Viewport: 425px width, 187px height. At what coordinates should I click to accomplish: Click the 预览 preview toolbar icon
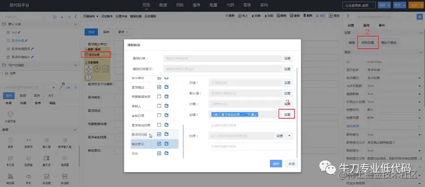tap(331, 16)
